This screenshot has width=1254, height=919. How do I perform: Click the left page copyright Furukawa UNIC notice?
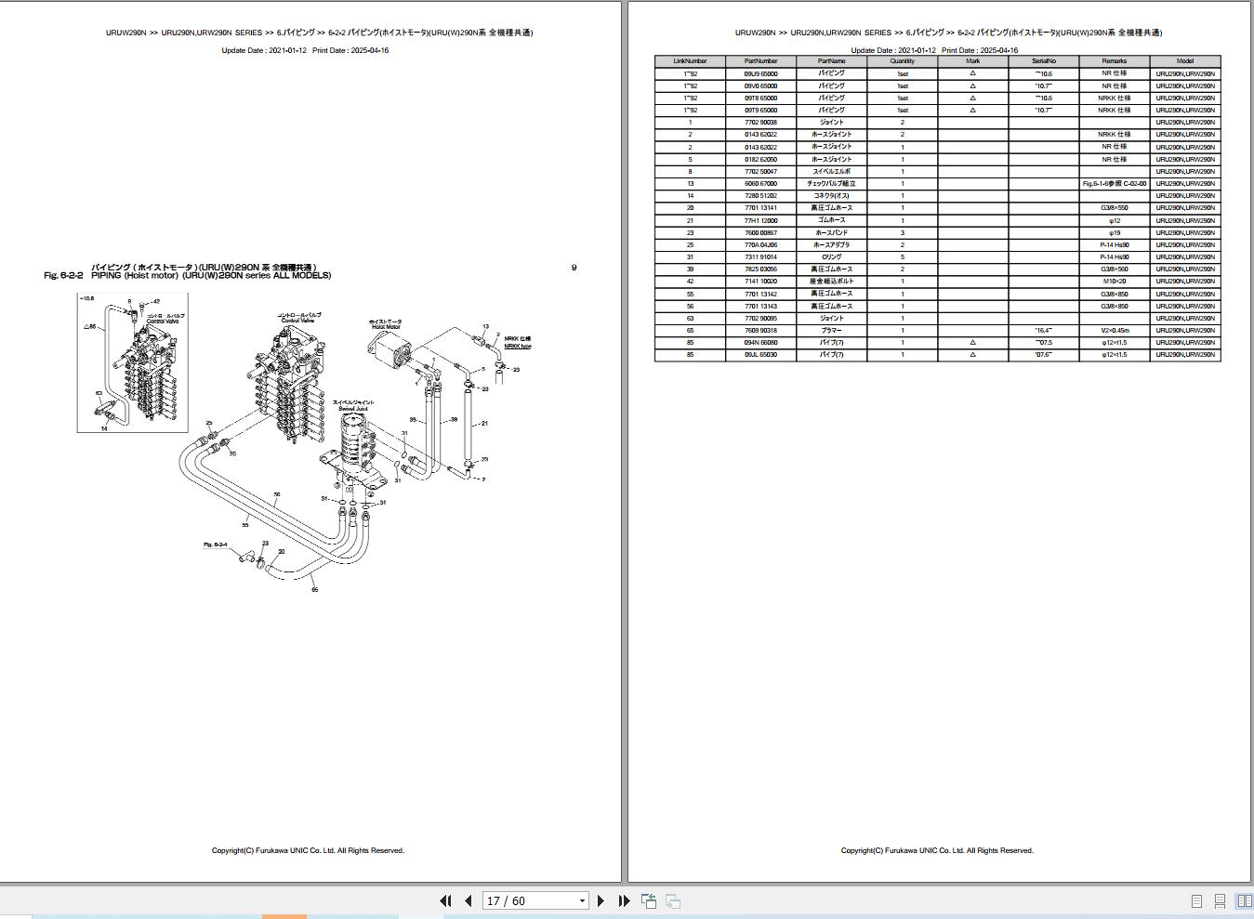308,850
